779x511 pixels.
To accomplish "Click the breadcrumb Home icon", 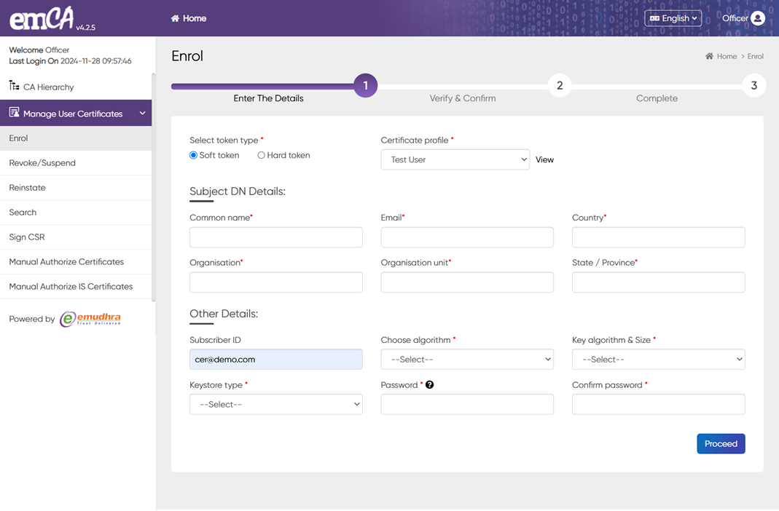I will (709, 56).
